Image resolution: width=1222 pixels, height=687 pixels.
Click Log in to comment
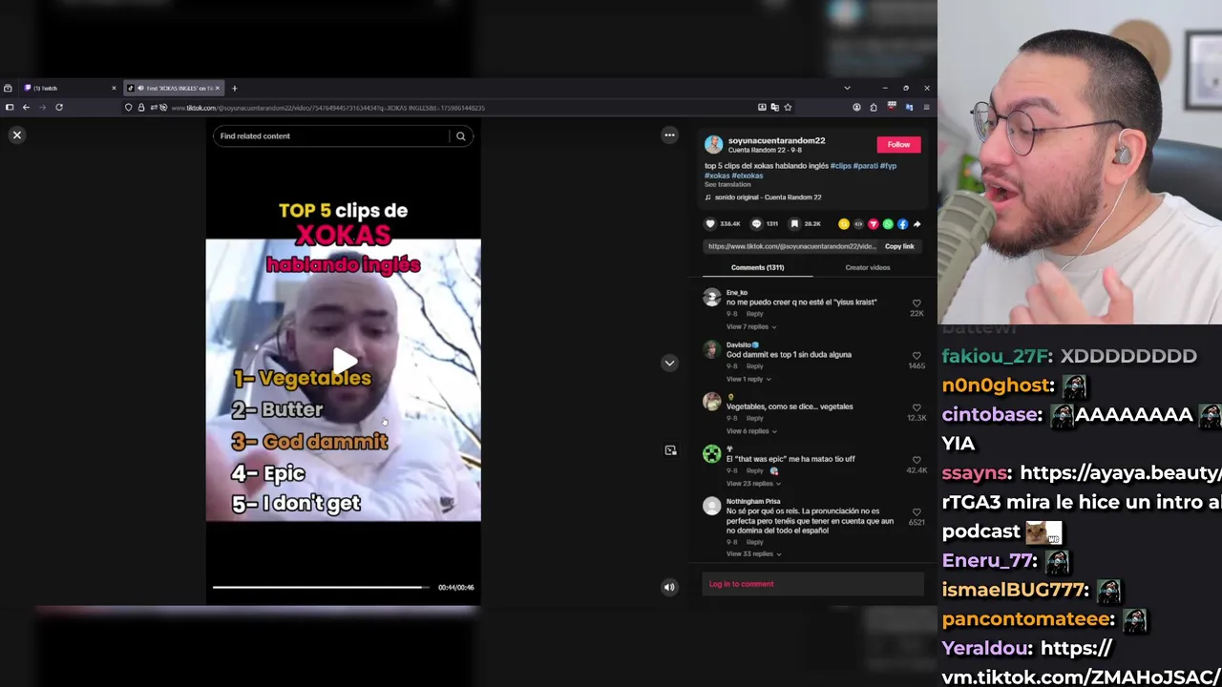coord(741,584)
